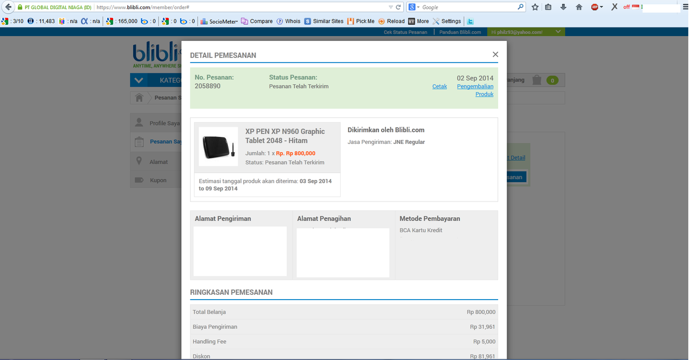The width and height of the screenshot is (690, 360).
Task: Open the Cek Status Pesanan link
Action: 405,32
